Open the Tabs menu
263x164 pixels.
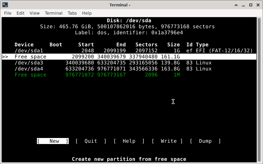tap(72, 13)
